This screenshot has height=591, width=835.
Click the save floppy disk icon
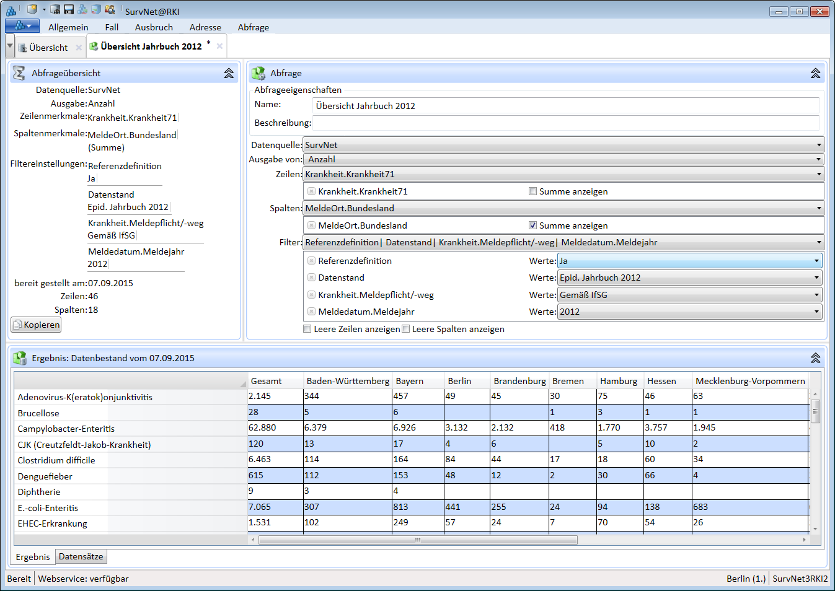69,10
